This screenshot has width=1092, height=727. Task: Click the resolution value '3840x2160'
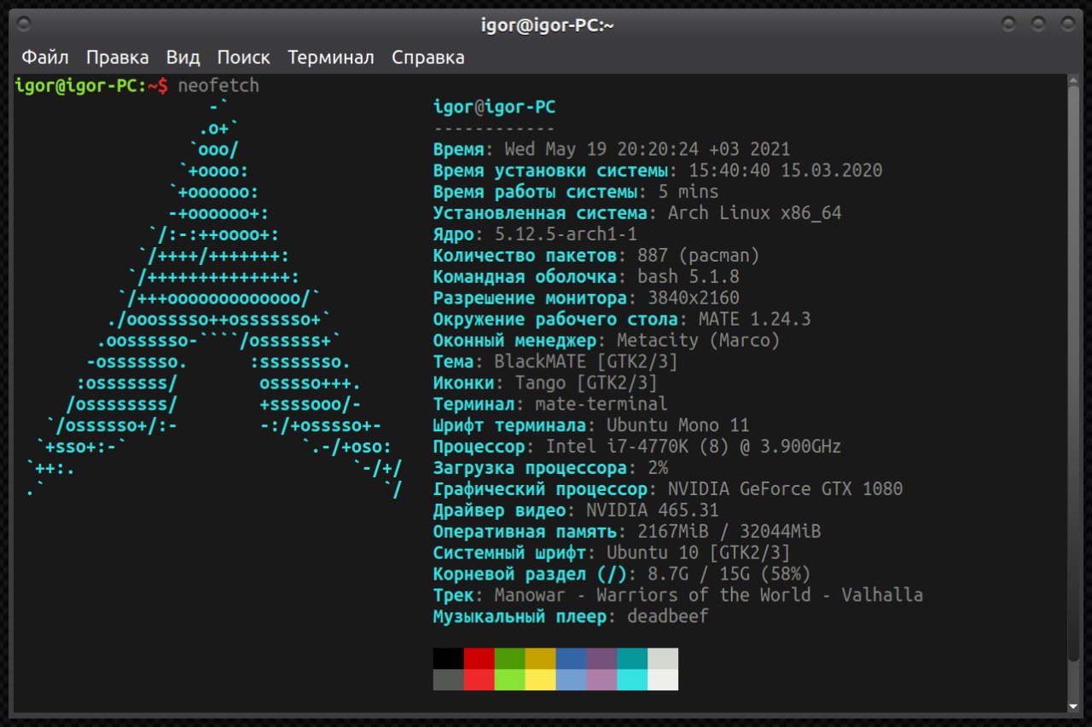(694, 298)
